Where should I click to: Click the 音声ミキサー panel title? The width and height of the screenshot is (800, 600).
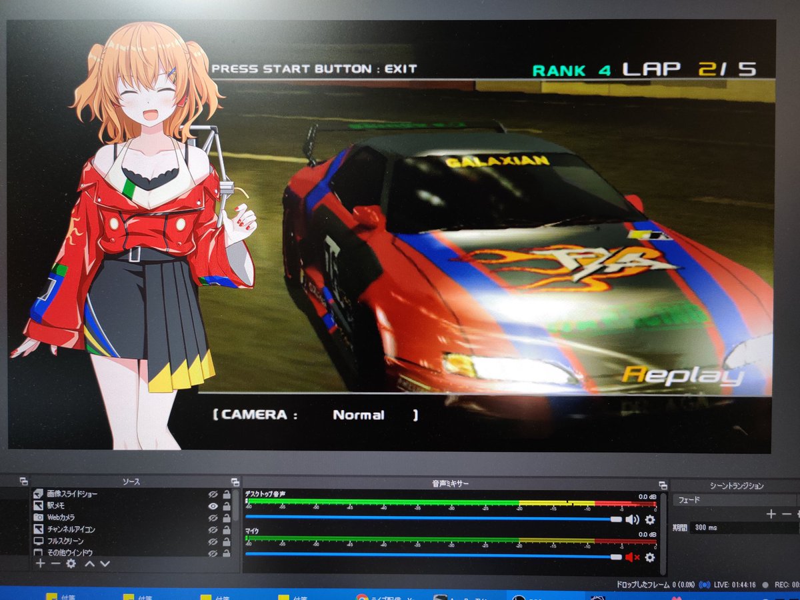450,483
